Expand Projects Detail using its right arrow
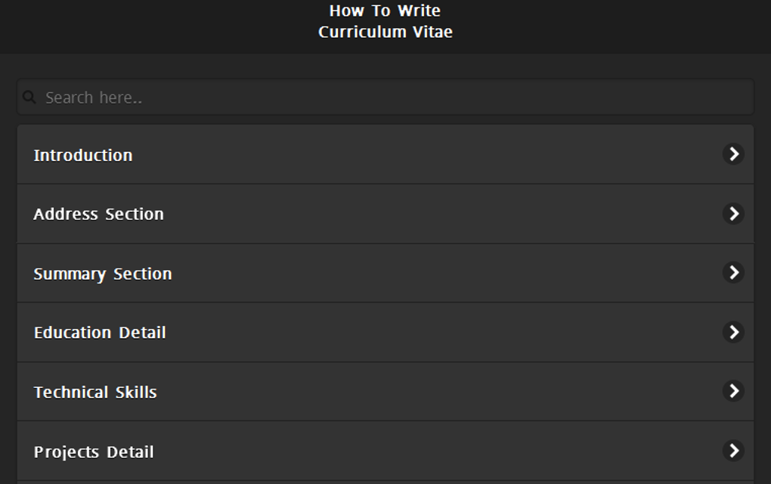771x484 pixels. coord(732,451)
